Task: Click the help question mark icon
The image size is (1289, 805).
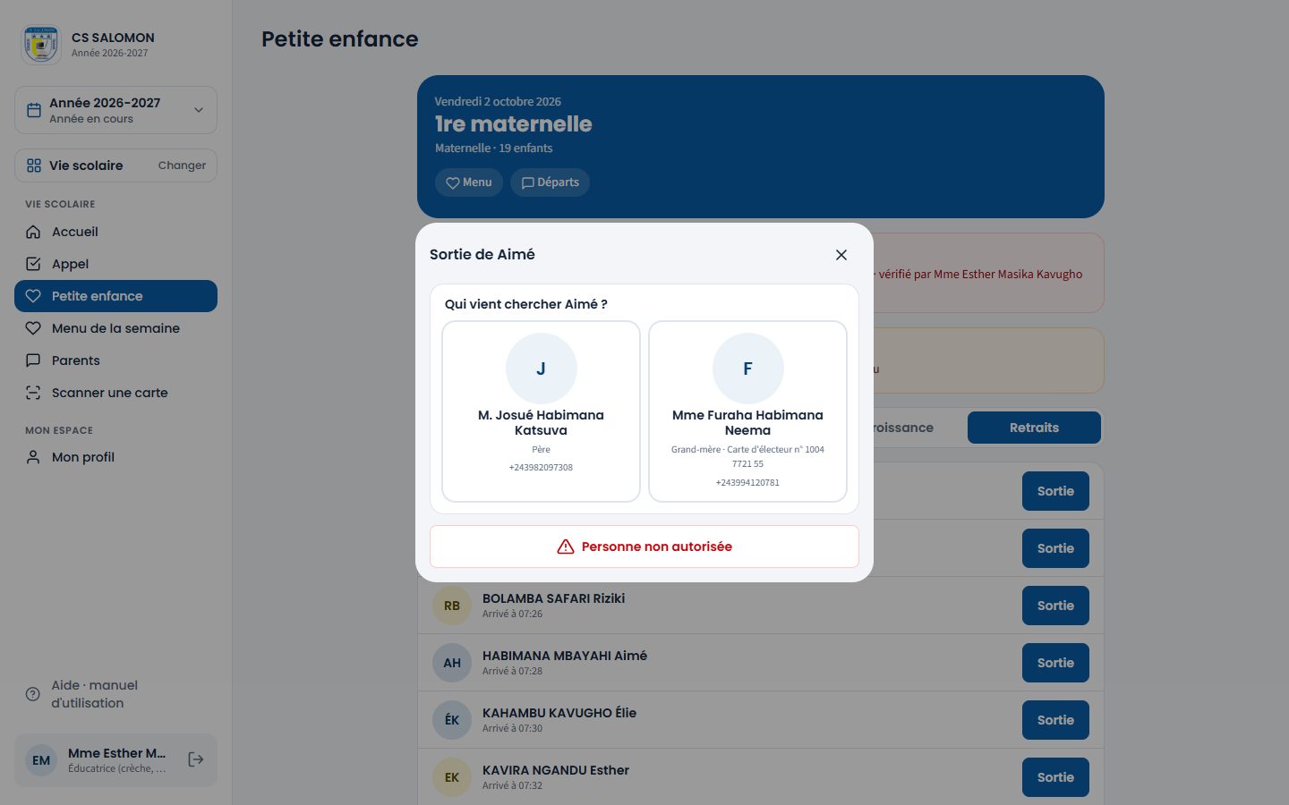Action: tap(33, 694)
